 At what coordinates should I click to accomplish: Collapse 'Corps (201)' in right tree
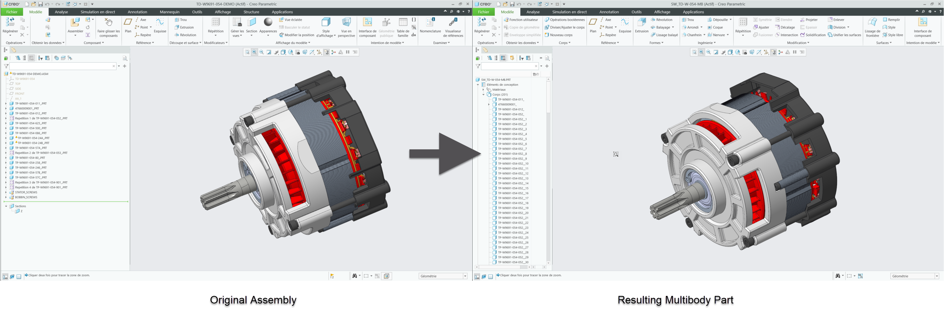click(483, 95)
